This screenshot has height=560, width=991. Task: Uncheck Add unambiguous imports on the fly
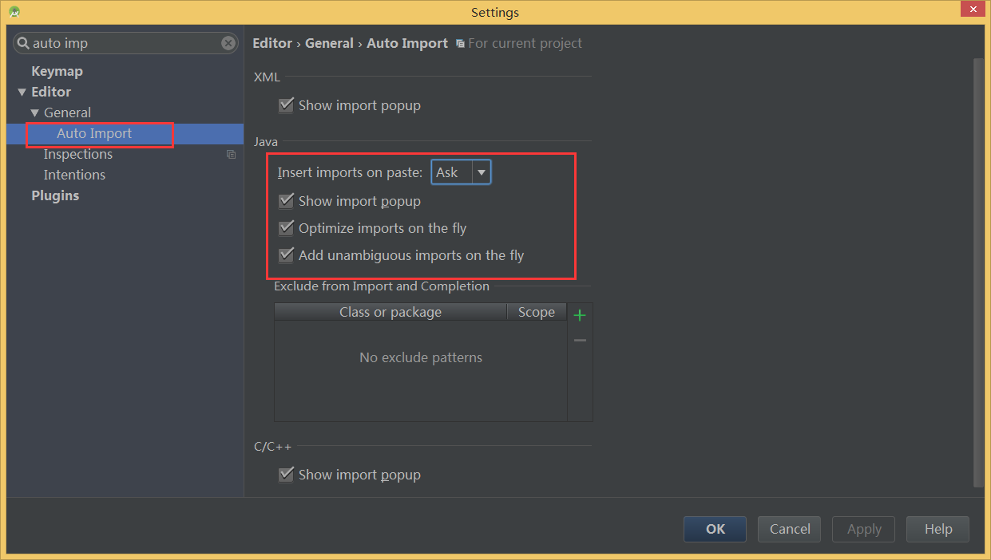coord(286,255)
